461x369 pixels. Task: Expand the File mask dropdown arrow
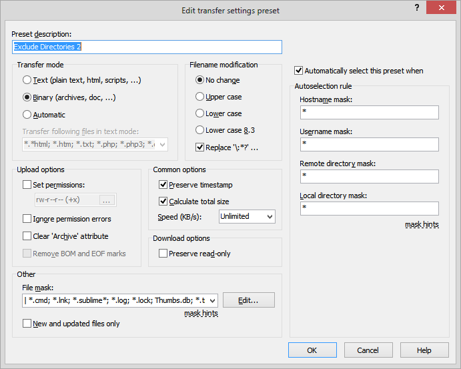click(x=212, y=300)
